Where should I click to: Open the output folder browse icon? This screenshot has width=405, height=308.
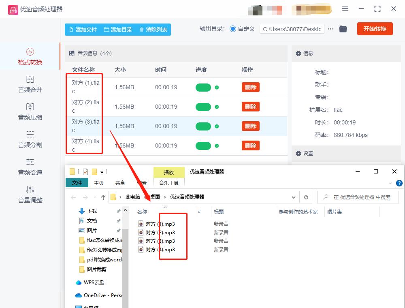point(343,29)
